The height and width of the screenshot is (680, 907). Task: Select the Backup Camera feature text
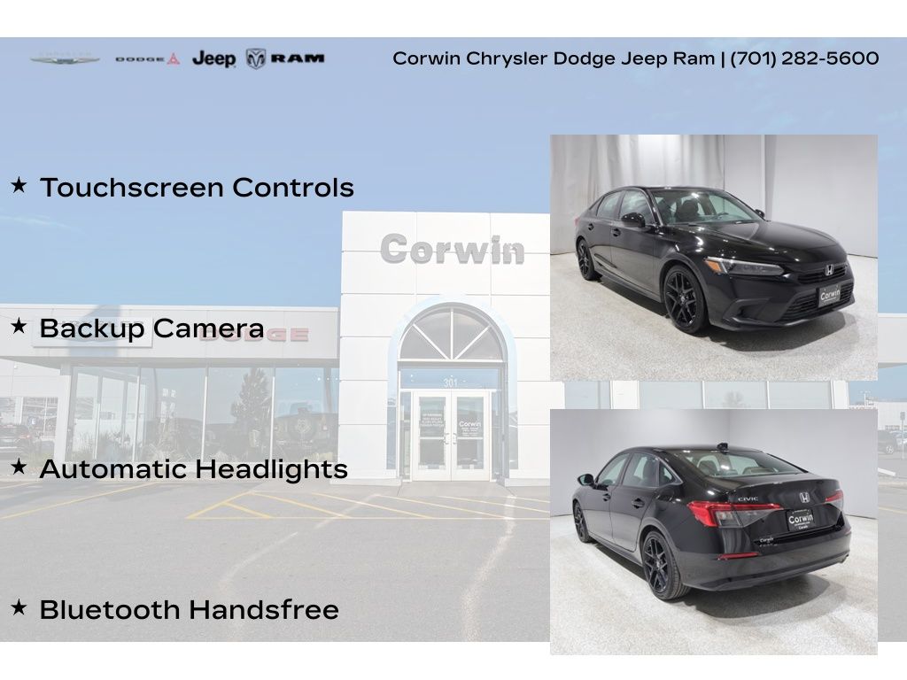(151, 328)
